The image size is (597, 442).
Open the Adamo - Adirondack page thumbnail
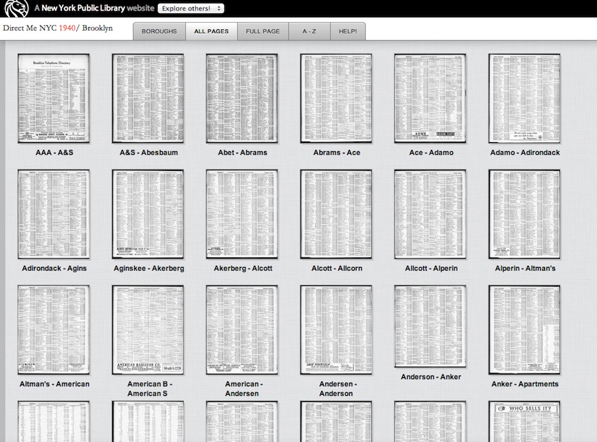pyautogui.click(x=524, y=99)
